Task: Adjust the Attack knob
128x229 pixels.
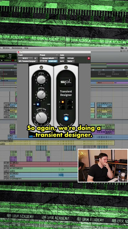Action: click(x=41, y=80)
